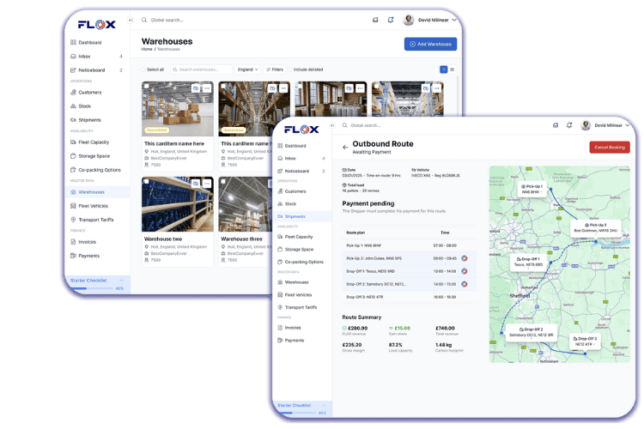This screenshot has width=644, height=429.
Task: Tick the checkbox on the Warehouse two card
Action: (x=147, y=181)
